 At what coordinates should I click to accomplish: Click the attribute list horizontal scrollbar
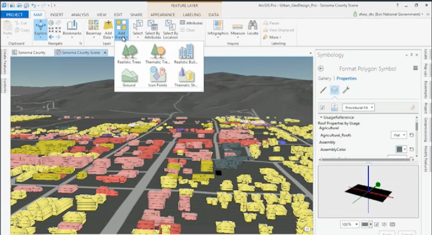point(367,159)
